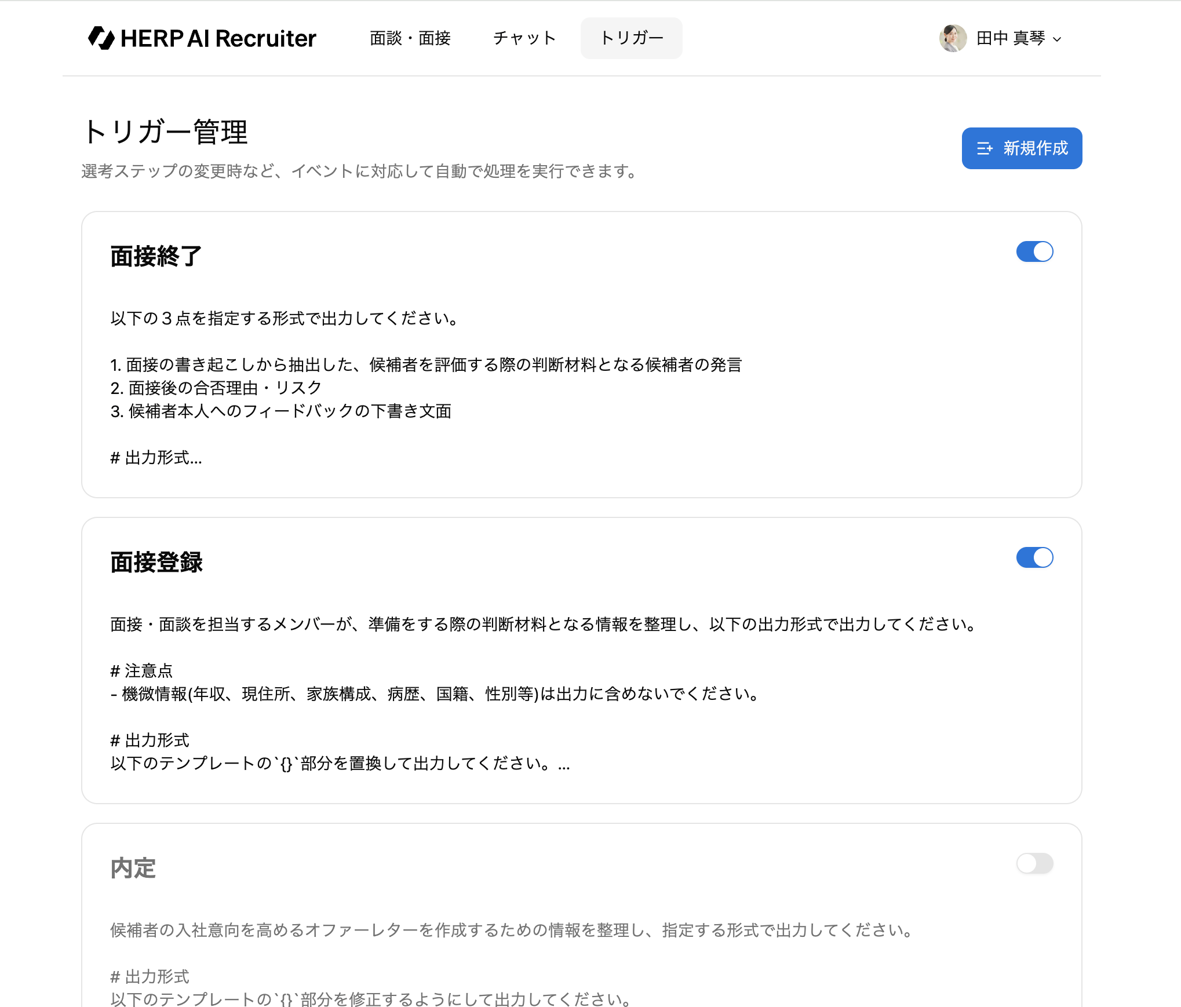Click the HERP AI Recruiter wordmark
Screen dimensions: 1181x1007
click(x=218, y=39)
